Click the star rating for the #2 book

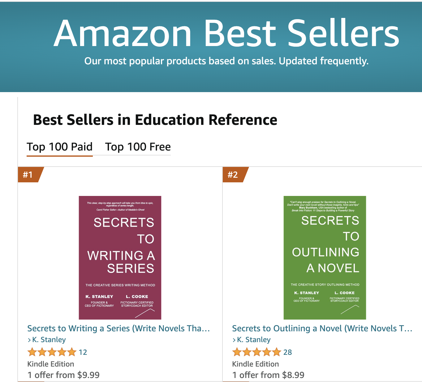256,352
